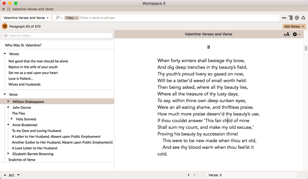
Task: Open the gear display settings menu
Action: (296, 35)
